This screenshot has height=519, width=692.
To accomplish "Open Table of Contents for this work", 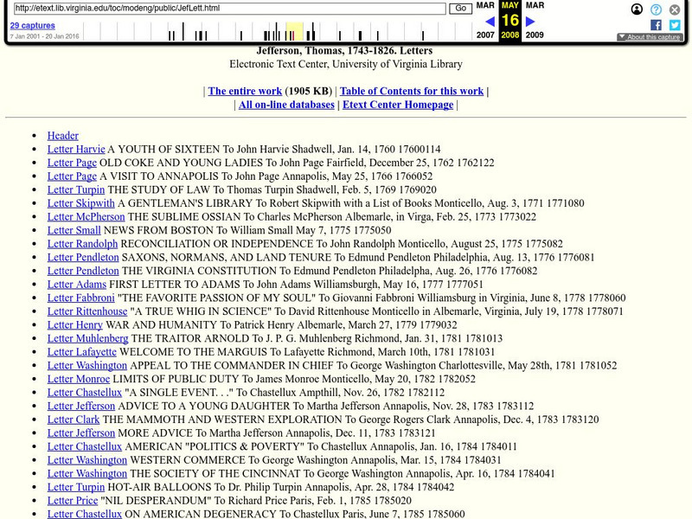I will point(411,91).
